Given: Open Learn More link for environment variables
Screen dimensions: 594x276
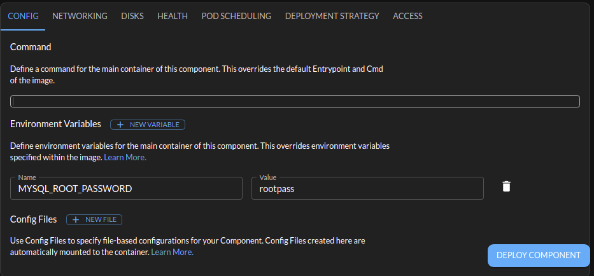Looking at the screenshot, I should (x=125, y=157).
